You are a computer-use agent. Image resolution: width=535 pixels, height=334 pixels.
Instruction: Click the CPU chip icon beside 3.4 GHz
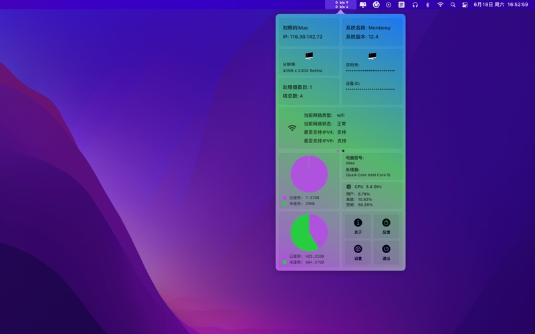click(348, 186)
